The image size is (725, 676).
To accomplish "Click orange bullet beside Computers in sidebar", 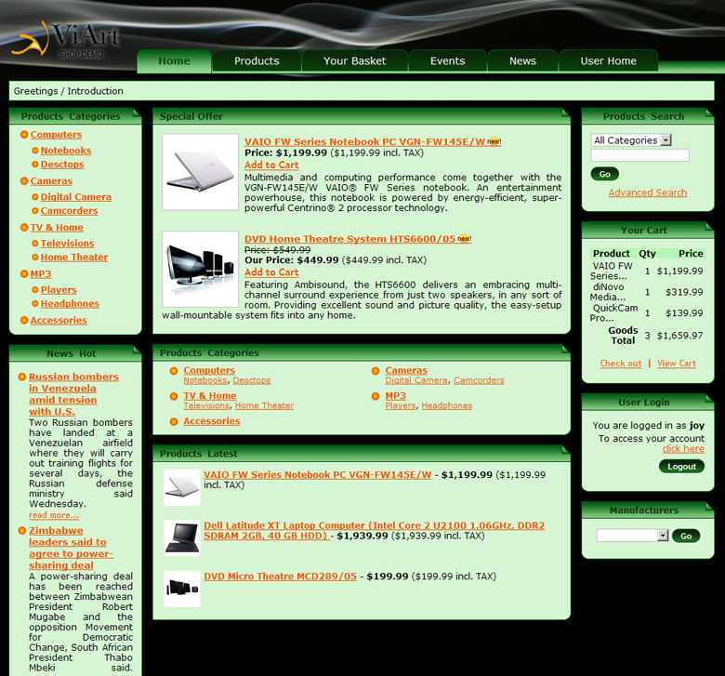I will pos(24,135).
